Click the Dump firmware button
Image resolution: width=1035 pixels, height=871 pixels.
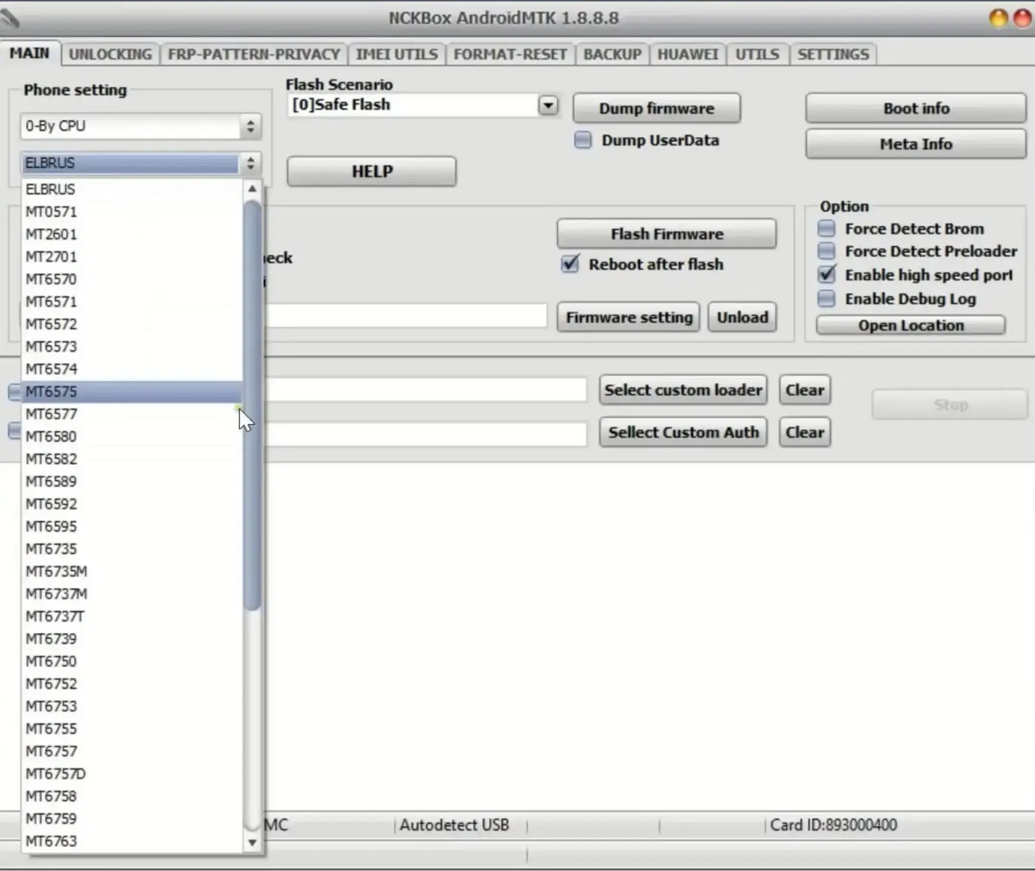pyautogui.click(x=656, y=108)
